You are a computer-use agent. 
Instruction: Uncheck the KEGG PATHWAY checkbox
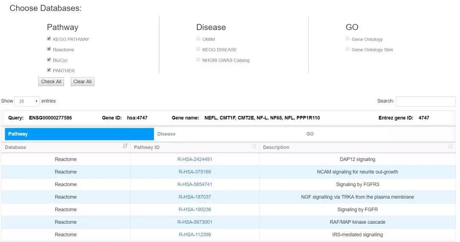point(49,39)
